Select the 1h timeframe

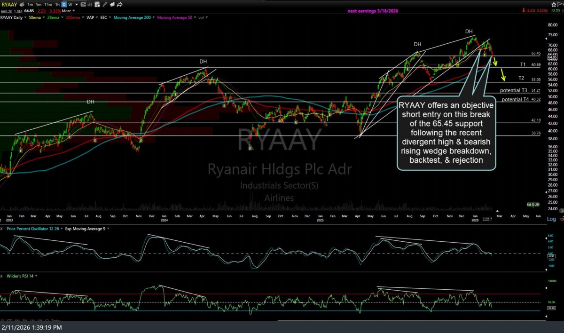(57, 5)
